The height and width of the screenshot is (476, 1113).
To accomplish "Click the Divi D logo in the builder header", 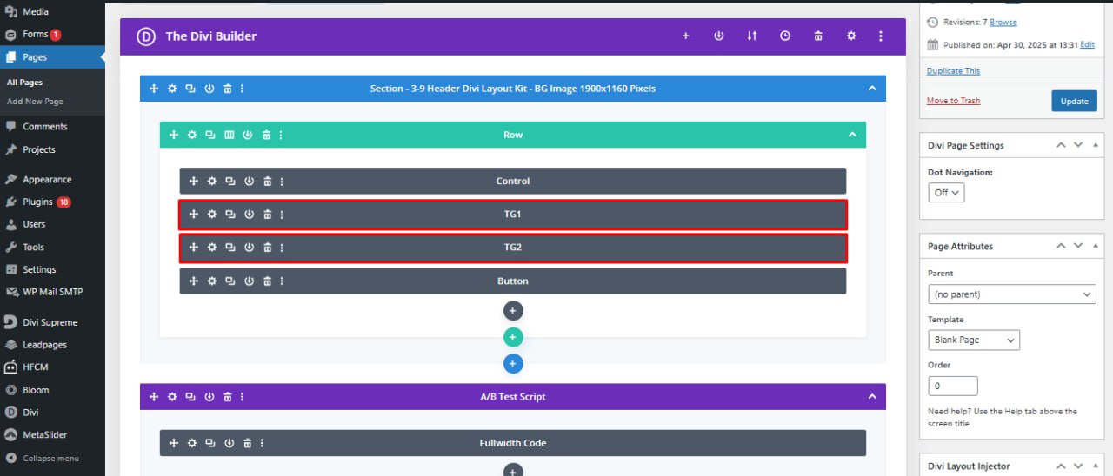I will coord(145,36).
